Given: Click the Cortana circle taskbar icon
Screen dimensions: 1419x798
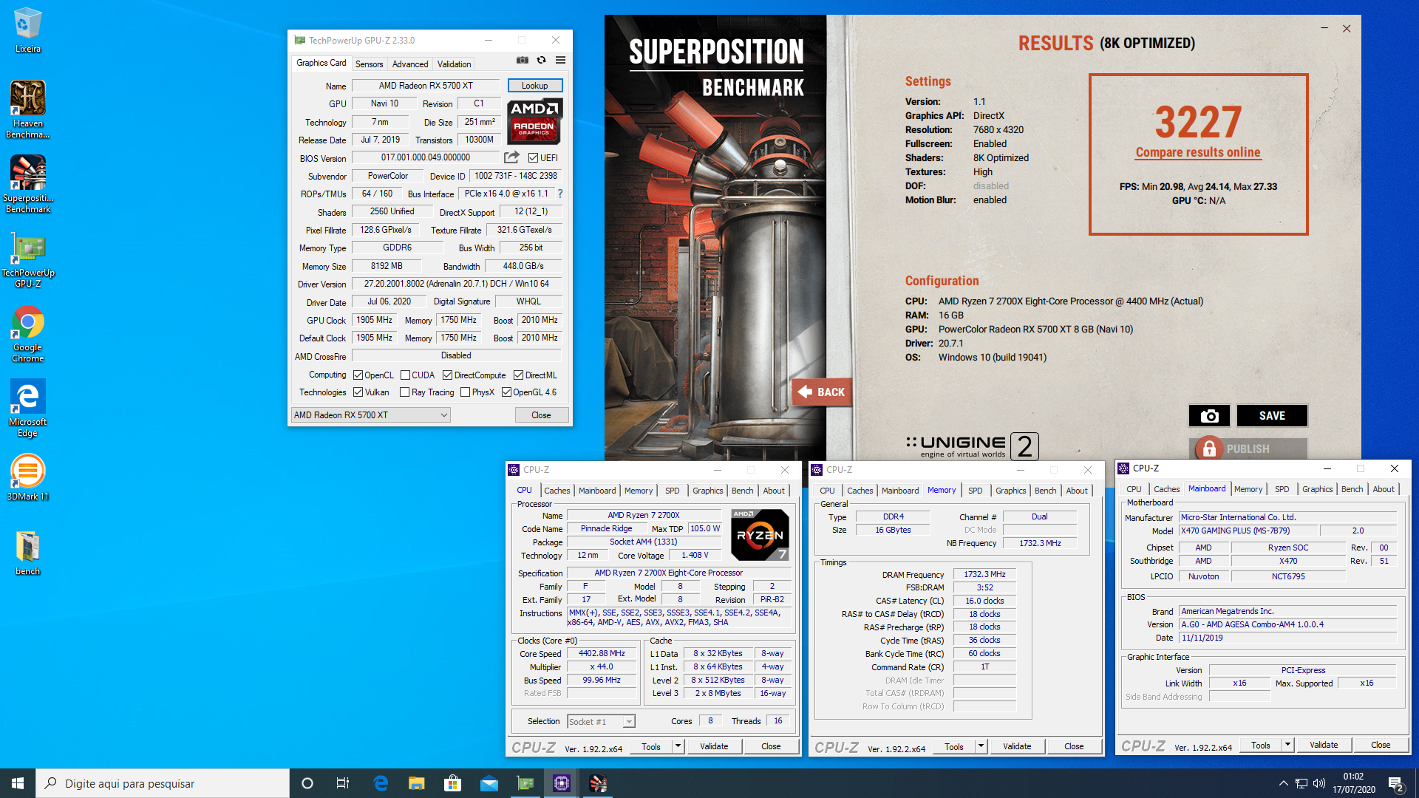Looking at the screenshot, I should pyautogui.click(x=307, y=783).
